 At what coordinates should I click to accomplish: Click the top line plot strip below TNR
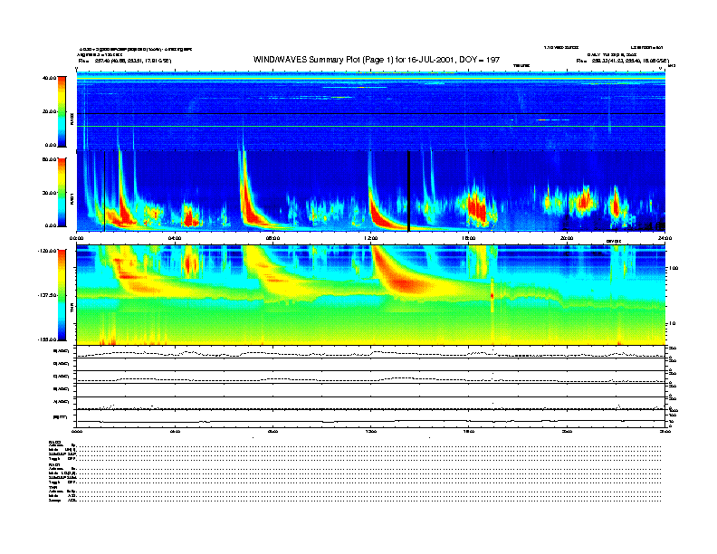[371, 352]
